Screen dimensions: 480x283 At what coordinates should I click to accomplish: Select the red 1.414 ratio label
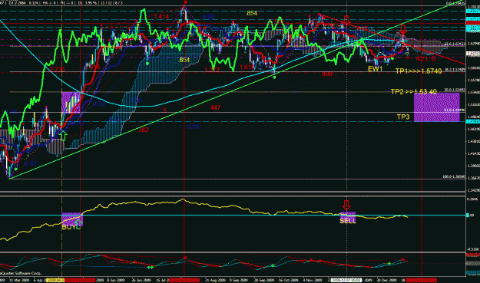point(161,17)
